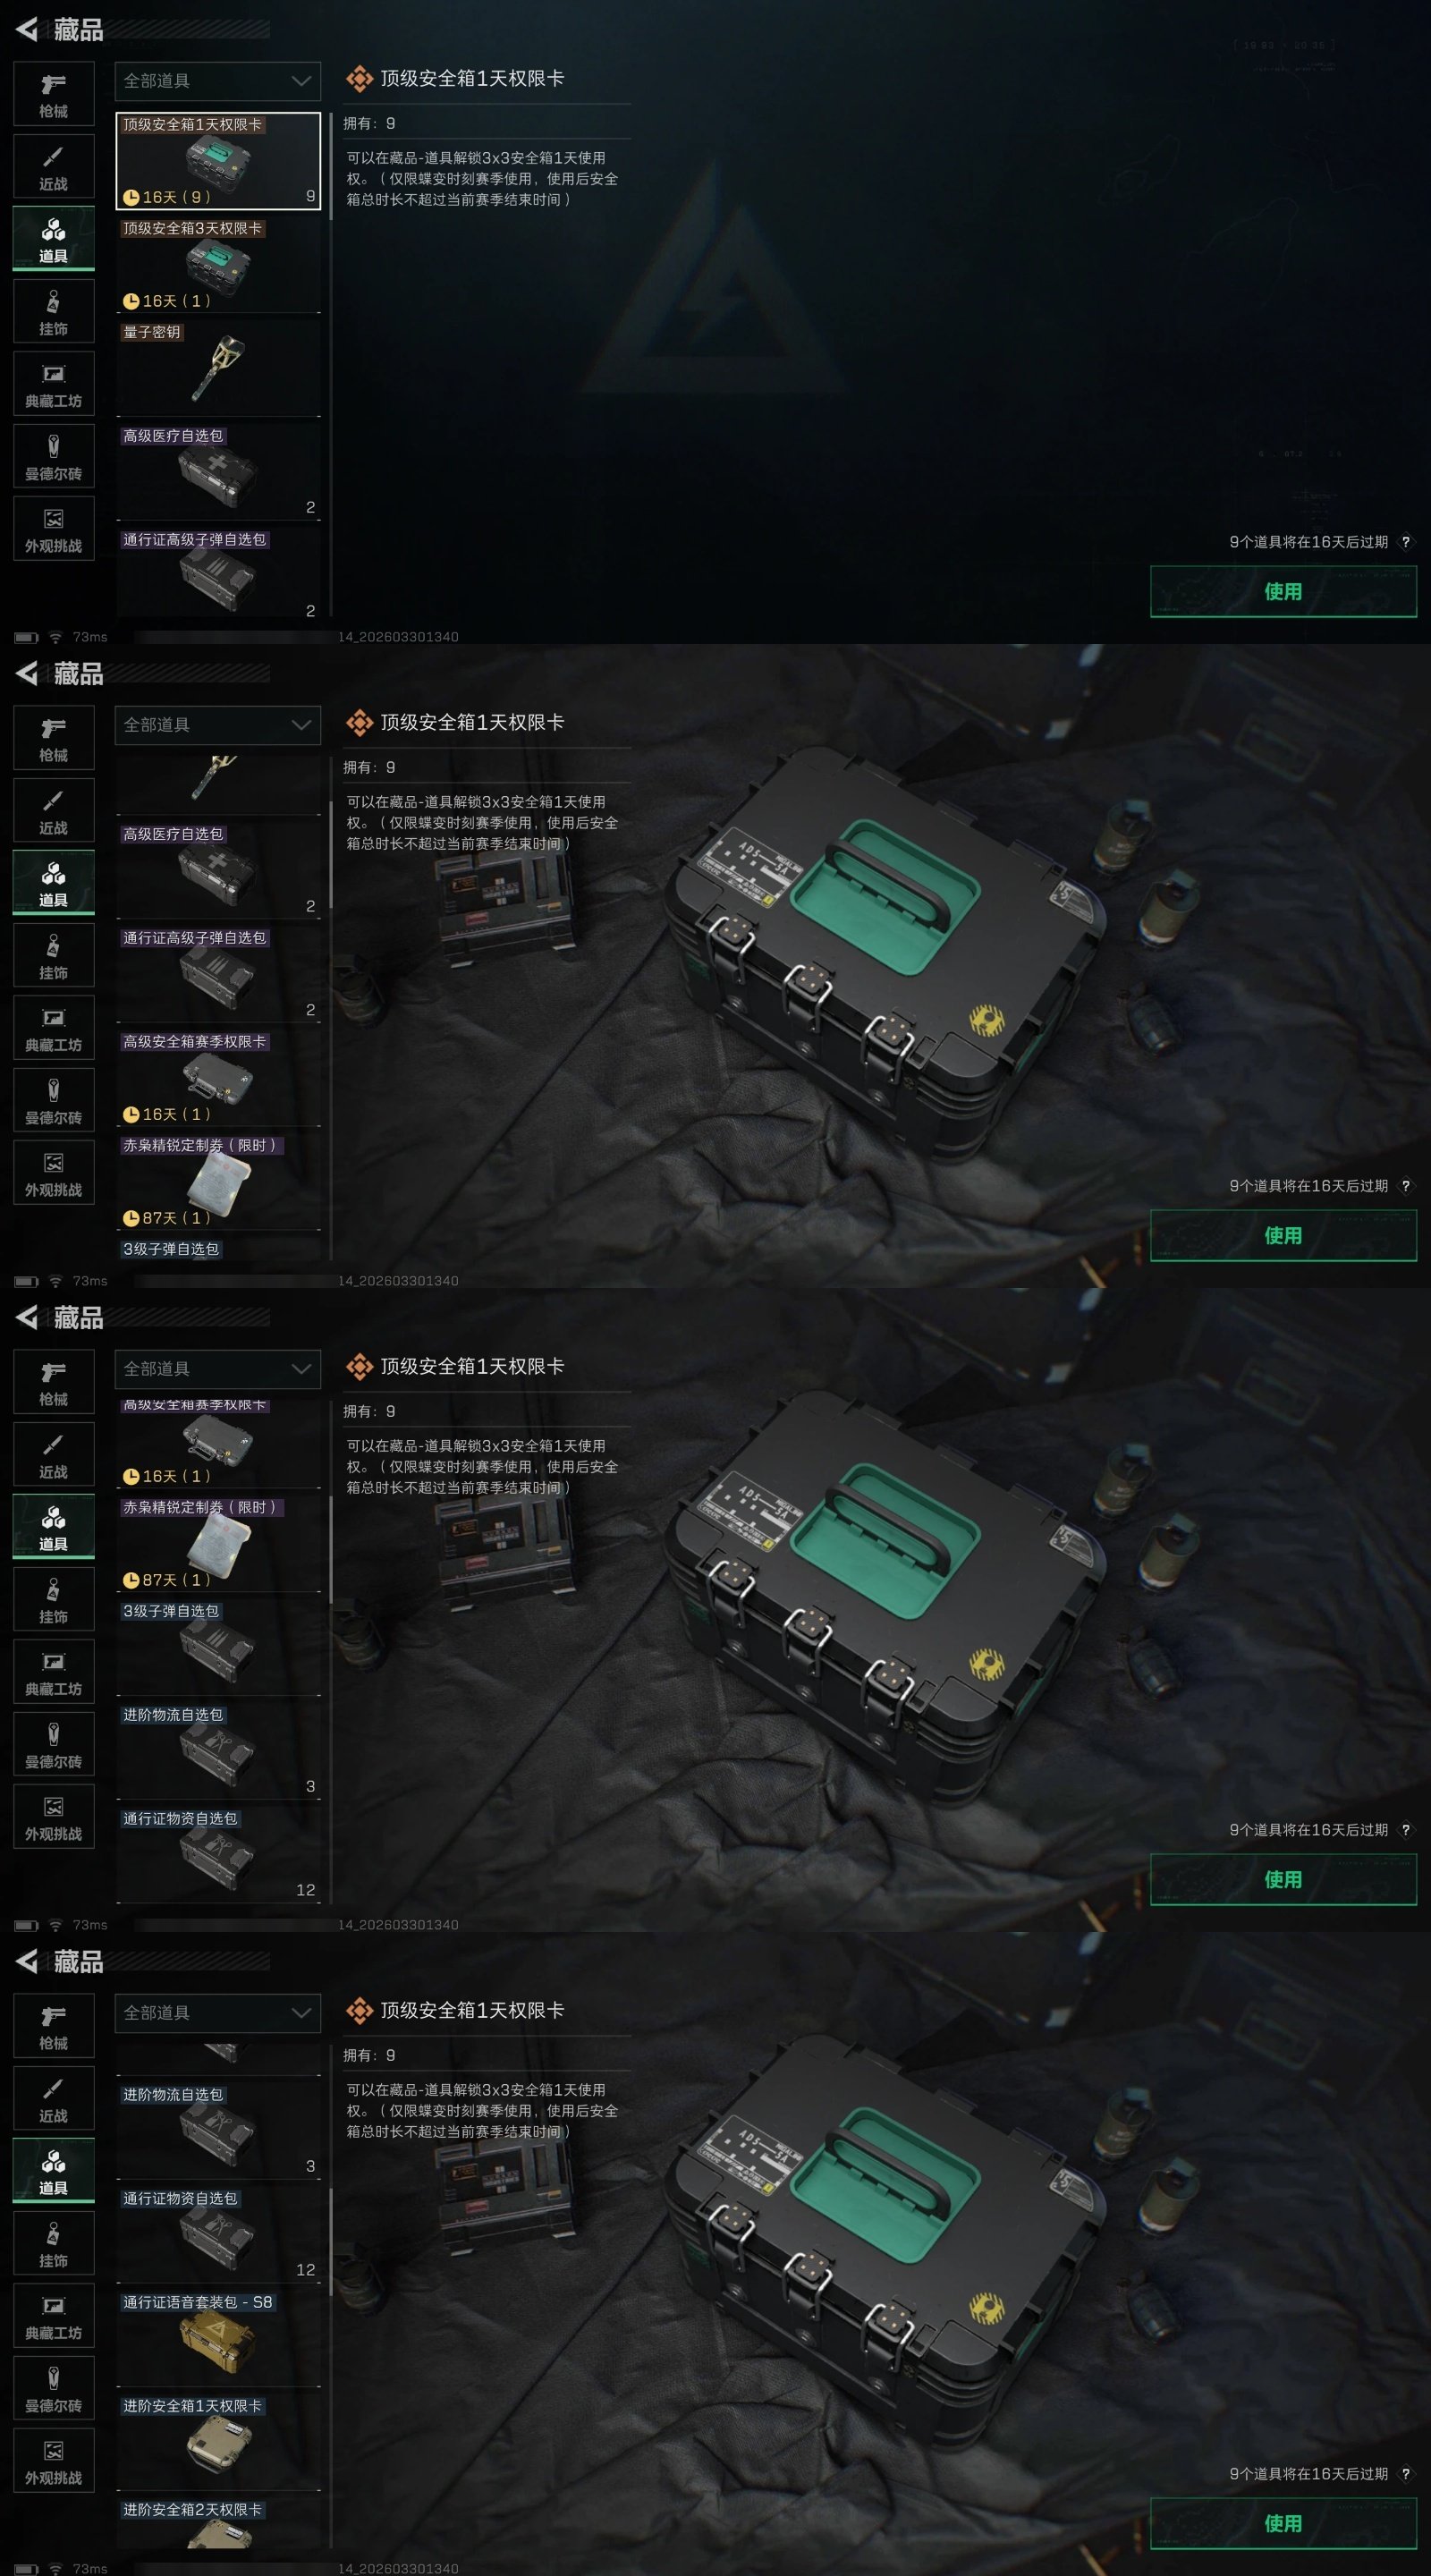Switch to the 道具 items tab
Screen dimensions: 1431x2576
(x=53, y=239)
